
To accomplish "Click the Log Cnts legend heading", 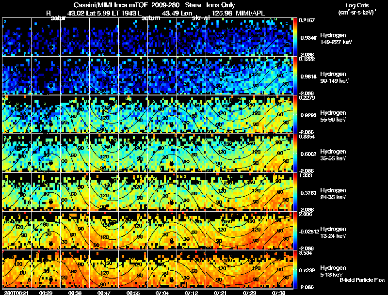I will click(357, 5).
